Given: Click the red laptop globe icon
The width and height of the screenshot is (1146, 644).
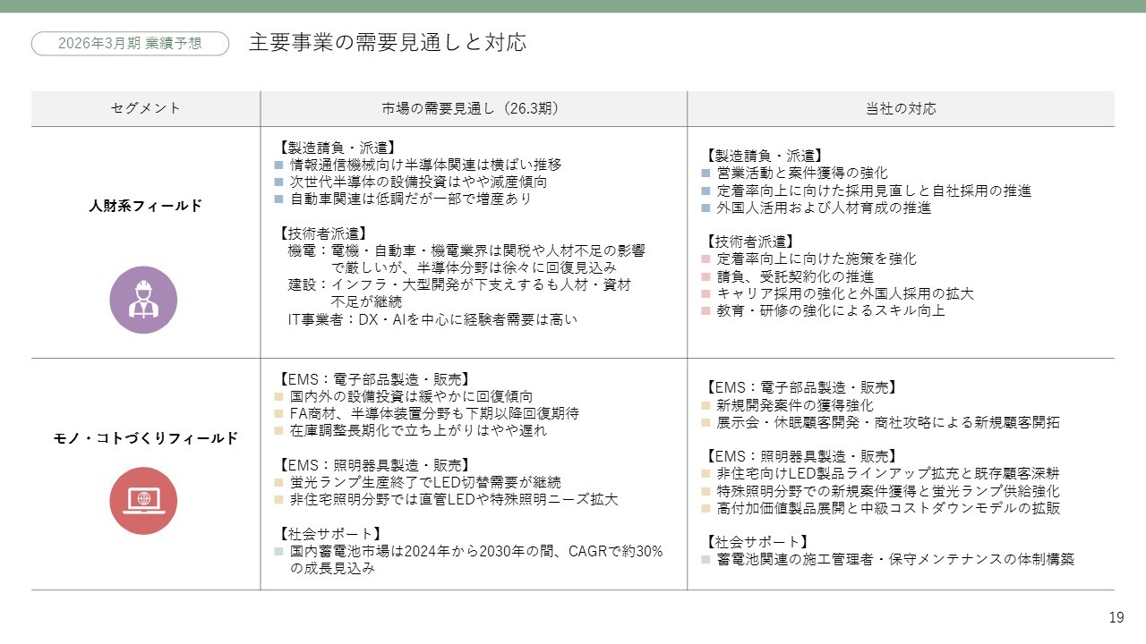Looking at the screenshot, I should (143, 500).
